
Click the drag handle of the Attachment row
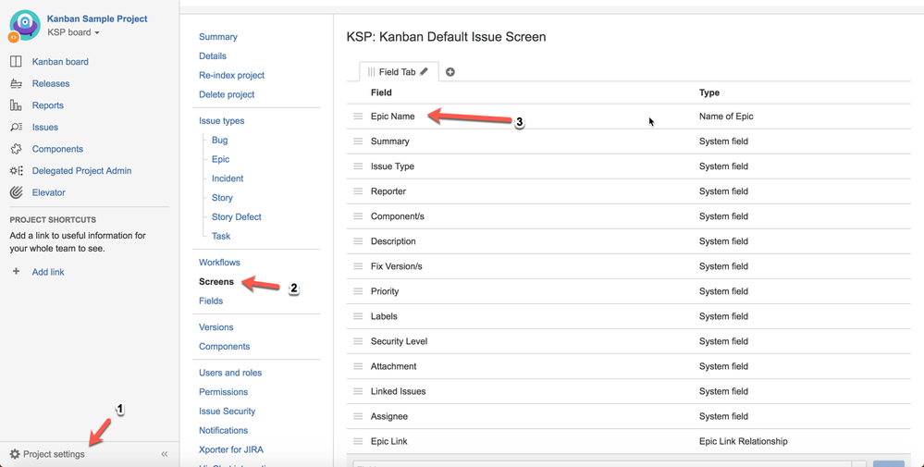[x=358, y=366]
